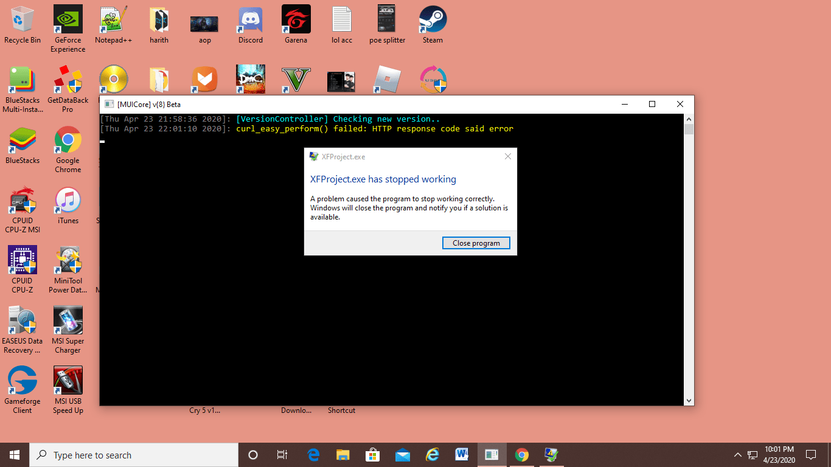
Task: Open the Windows Start menu
Action: [x=15, y=455]
